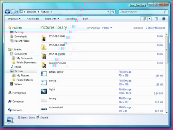Click the search magnifier icon

[165, 12]
